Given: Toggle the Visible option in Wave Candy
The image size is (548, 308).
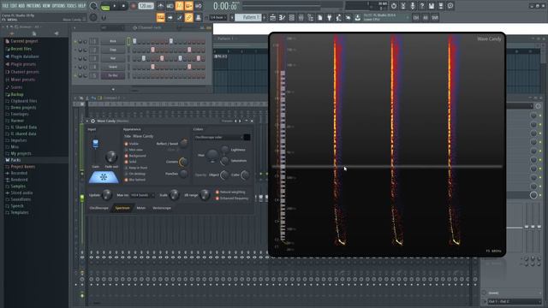Looking at the screenshot, I should (x=132, y=144).
